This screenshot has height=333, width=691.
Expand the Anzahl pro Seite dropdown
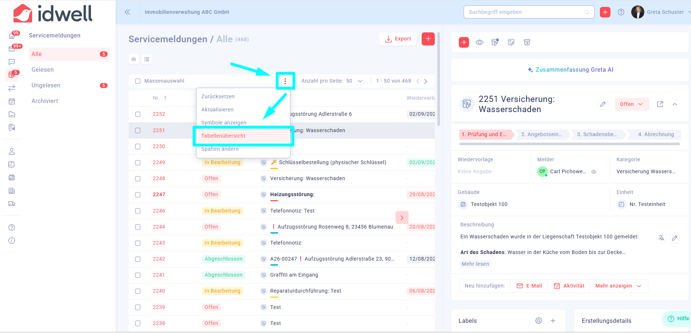point(360,81)
